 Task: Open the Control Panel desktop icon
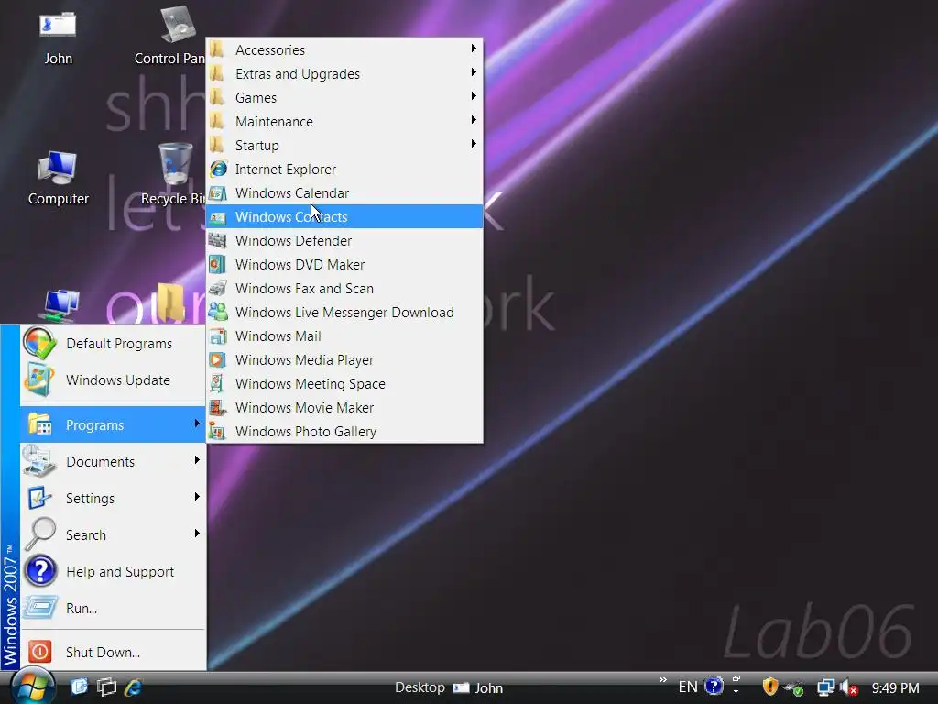(x=173, y=36)
